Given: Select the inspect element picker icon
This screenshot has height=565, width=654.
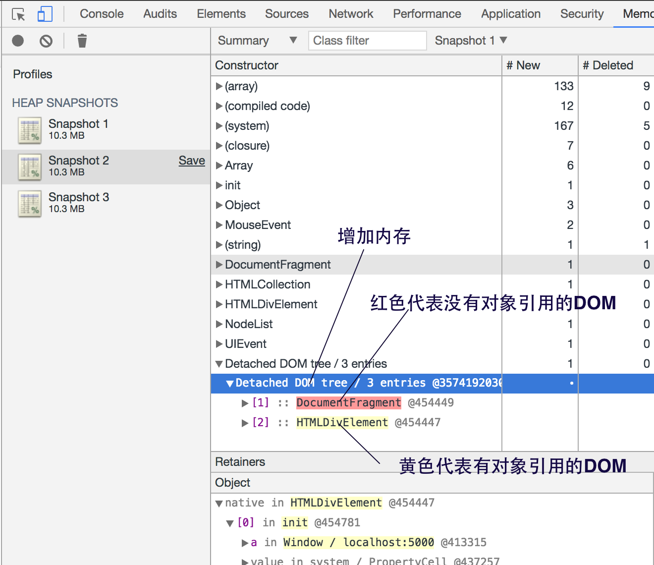Looking at the screenshot, I should click(18, 14).
